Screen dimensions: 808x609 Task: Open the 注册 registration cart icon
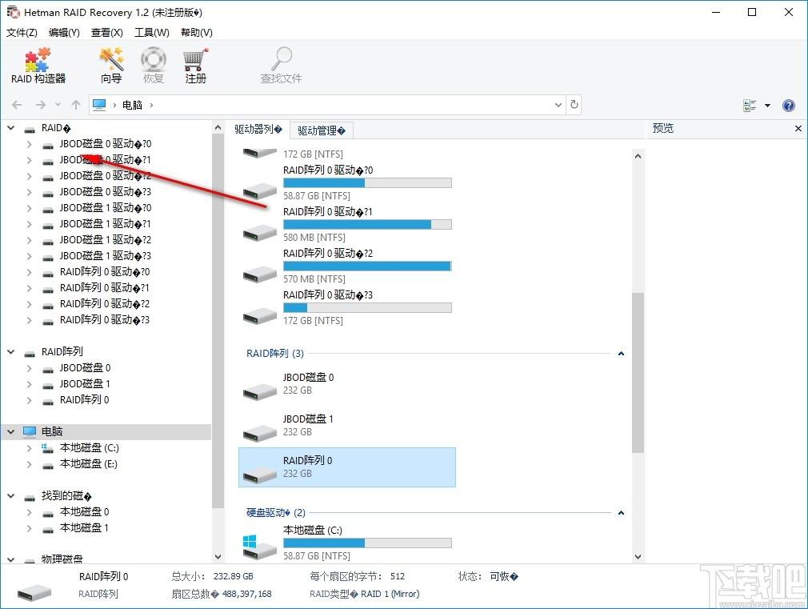coord(195,66)
